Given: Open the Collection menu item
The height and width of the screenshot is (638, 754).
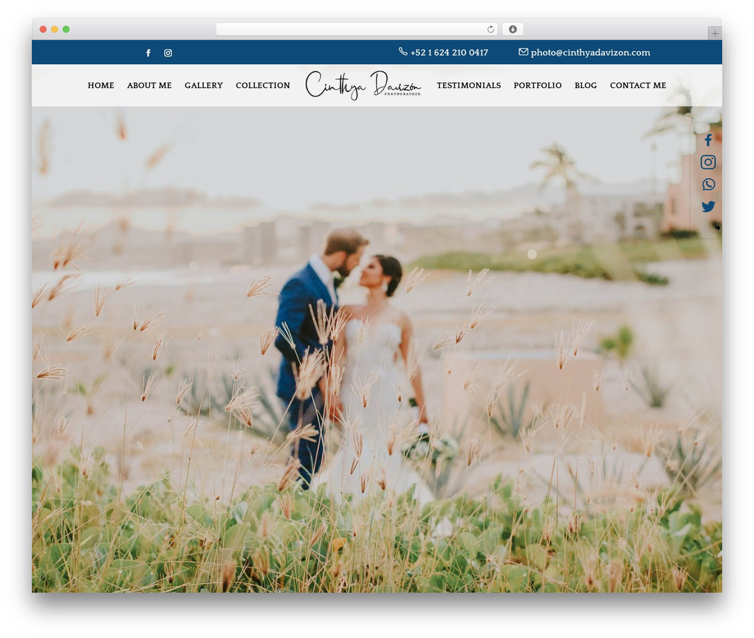Looking at the screenshot, I should (263, 85).
